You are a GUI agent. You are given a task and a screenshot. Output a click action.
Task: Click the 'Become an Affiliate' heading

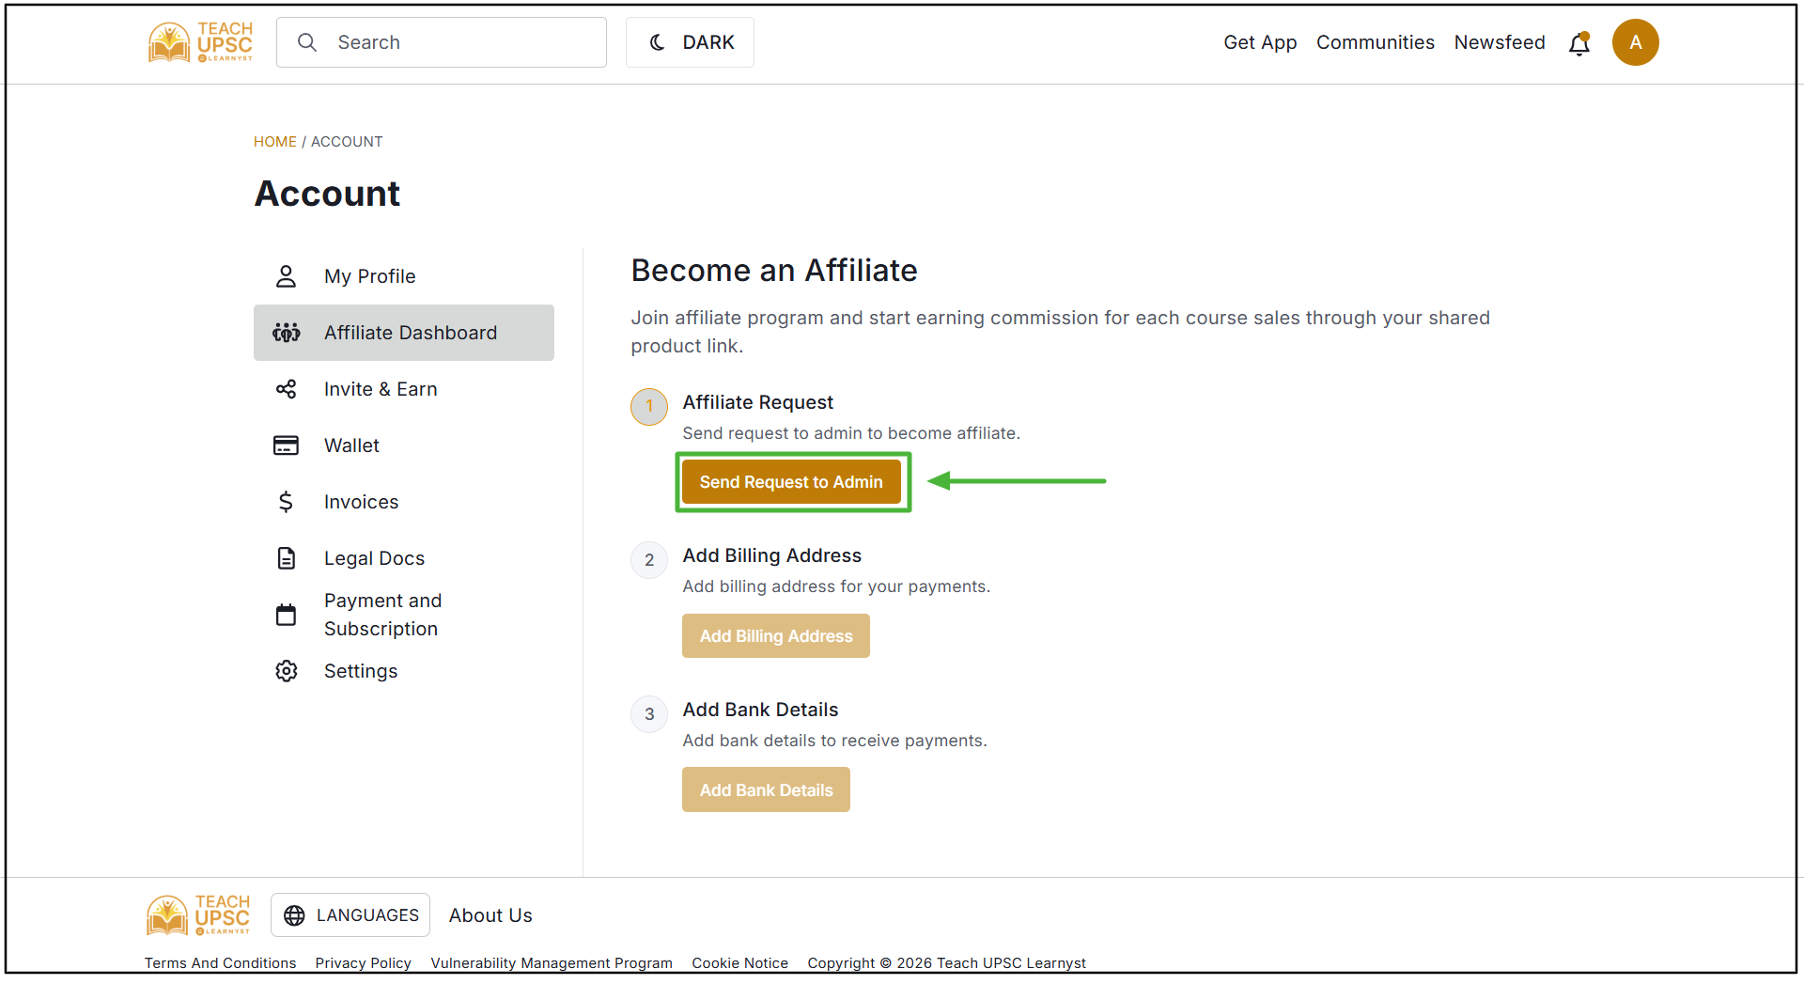(774, 271)
